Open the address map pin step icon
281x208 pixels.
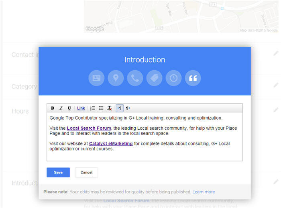[116, 78]
